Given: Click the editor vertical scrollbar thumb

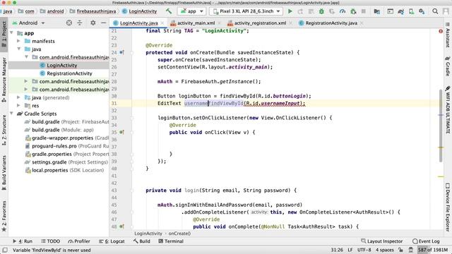Looking at the screenshot, I should coord(441,126).
